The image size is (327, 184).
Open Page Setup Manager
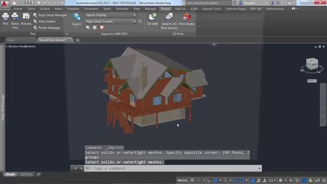50,15
